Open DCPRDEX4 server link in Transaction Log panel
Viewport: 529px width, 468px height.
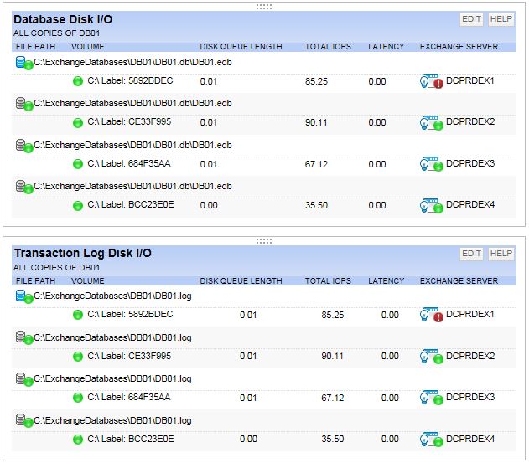coord(470,439)
